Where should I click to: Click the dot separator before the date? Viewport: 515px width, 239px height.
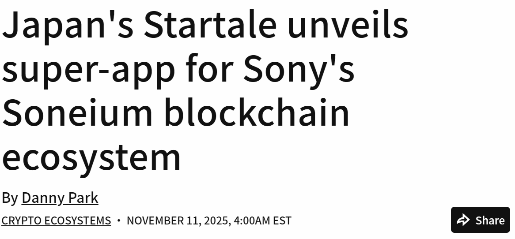click(x=118, y=220)
